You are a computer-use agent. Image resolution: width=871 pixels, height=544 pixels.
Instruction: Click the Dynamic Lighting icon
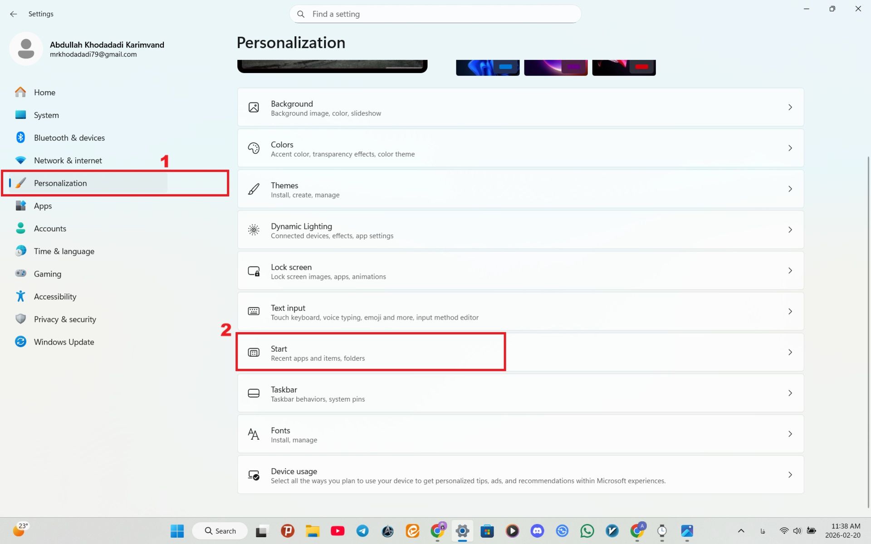coord(254,230)
